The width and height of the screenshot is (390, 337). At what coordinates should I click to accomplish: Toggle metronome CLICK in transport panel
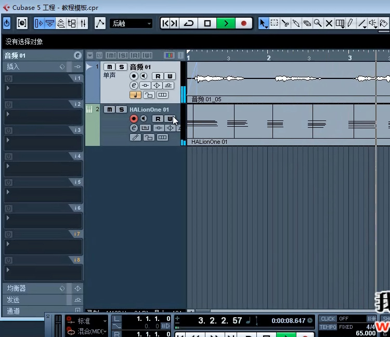(328, 319)
